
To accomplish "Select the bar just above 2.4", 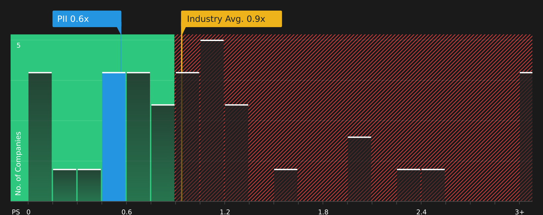I will coord(433,185).
